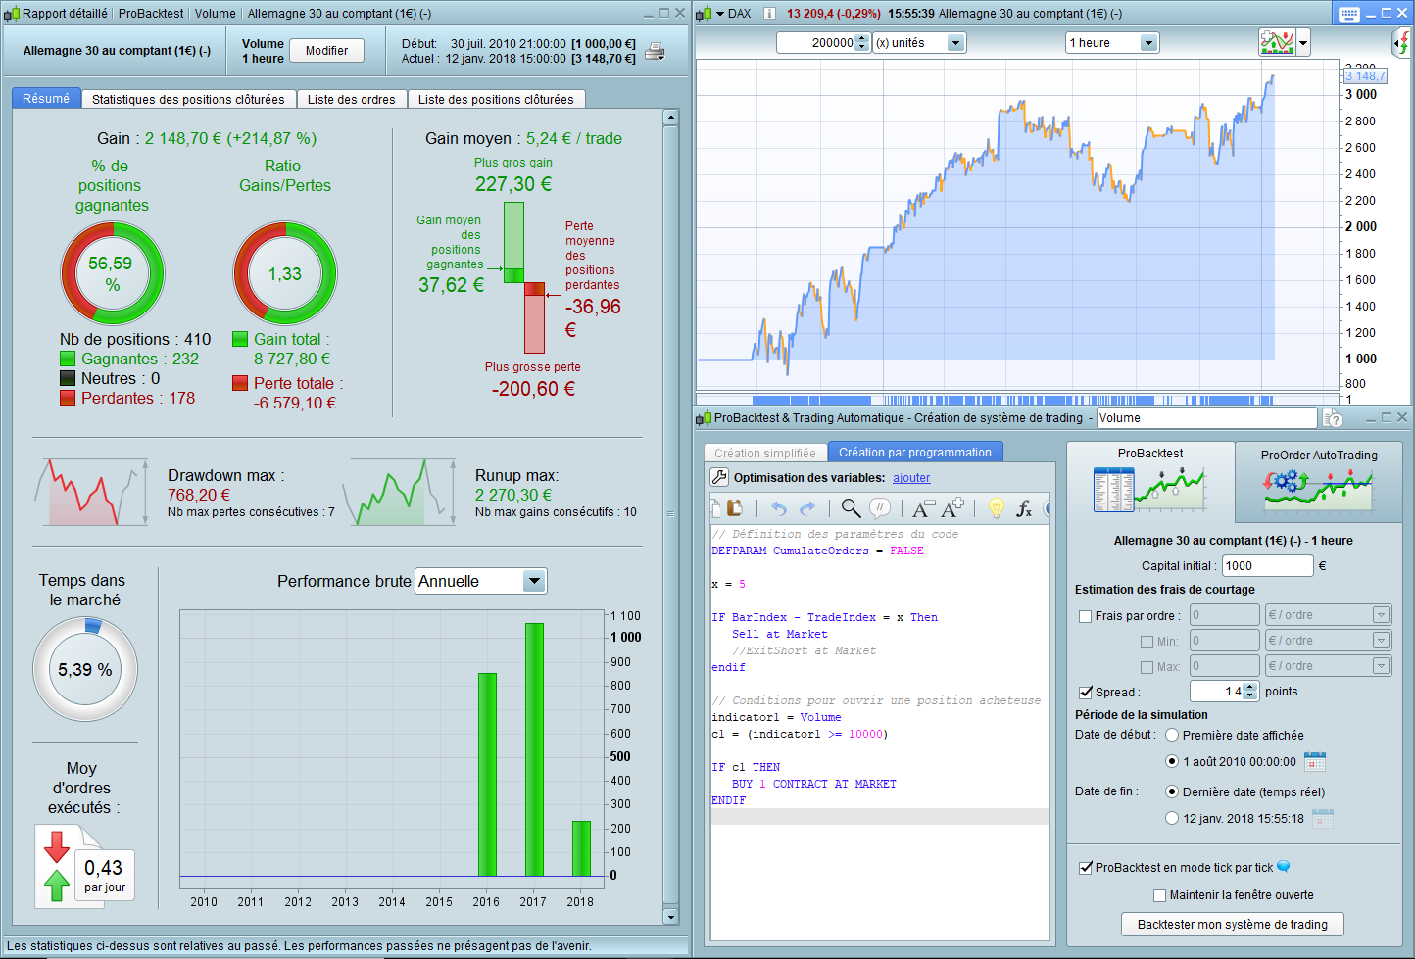Uncheck the Spread checkbox
The height and width of the screenshot is (959, 1415).
tap(1085, 692)
